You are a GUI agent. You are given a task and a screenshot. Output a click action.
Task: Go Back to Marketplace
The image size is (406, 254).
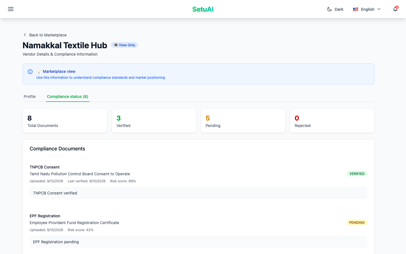coord(45,35)
